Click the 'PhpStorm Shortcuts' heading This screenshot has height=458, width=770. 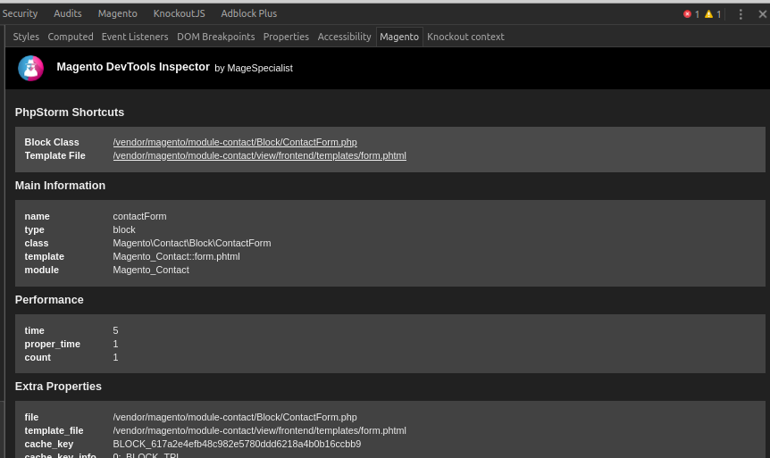[70, 112]
